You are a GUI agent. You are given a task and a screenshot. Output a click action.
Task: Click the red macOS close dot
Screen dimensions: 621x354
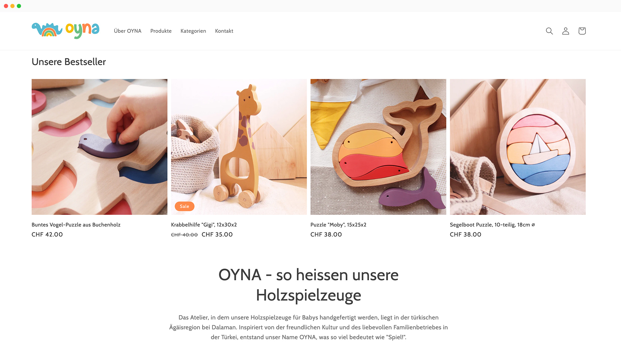[x=6, y=6]
